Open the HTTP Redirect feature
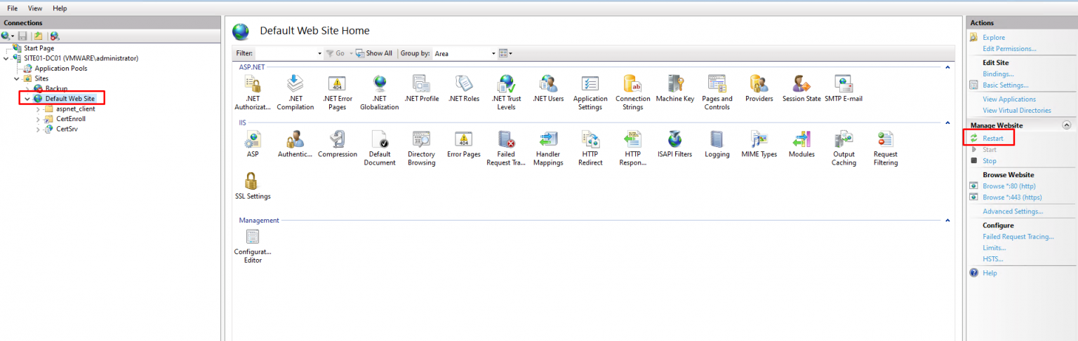The height and width of the screenshot is (341, 1078). pos(590,139)
